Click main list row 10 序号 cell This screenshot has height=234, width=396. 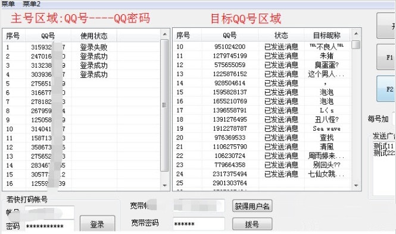pos(10,129)
